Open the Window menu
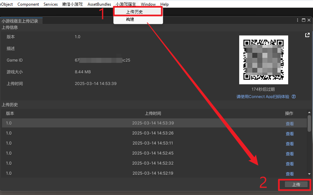Screen dimensions: 313x195 148,4
